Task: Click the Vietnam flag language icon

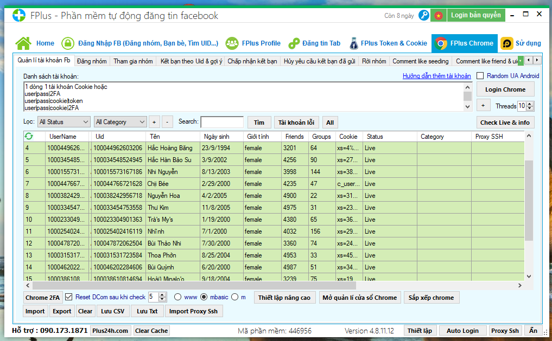Action: (439, 16)
